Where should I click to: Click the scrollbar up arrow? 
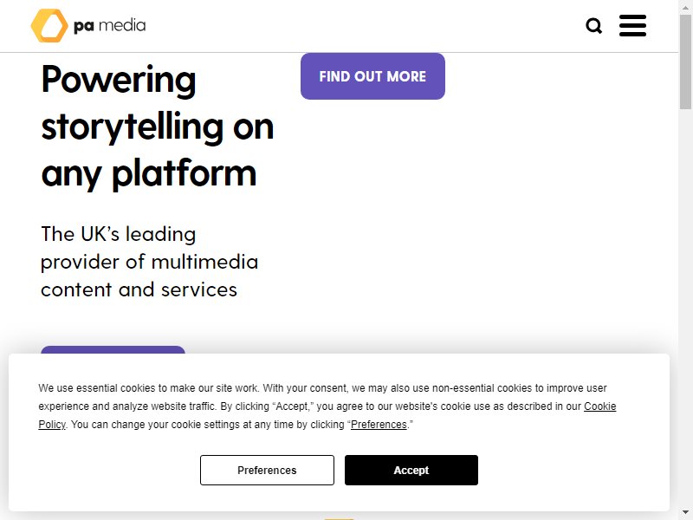pos(685,7)
